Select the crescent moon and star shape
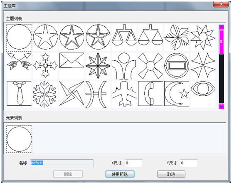Screen dimensions: 232x184 pos(177,94)
